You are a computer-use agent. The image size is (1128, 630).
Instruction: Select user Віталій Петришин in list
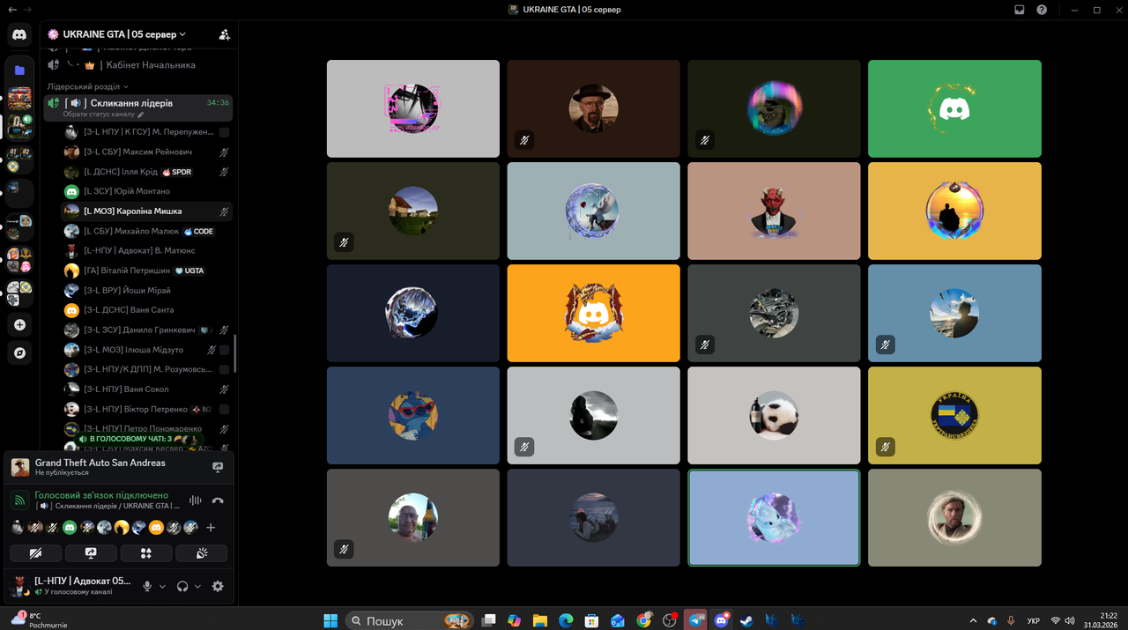tap(147, 271)
